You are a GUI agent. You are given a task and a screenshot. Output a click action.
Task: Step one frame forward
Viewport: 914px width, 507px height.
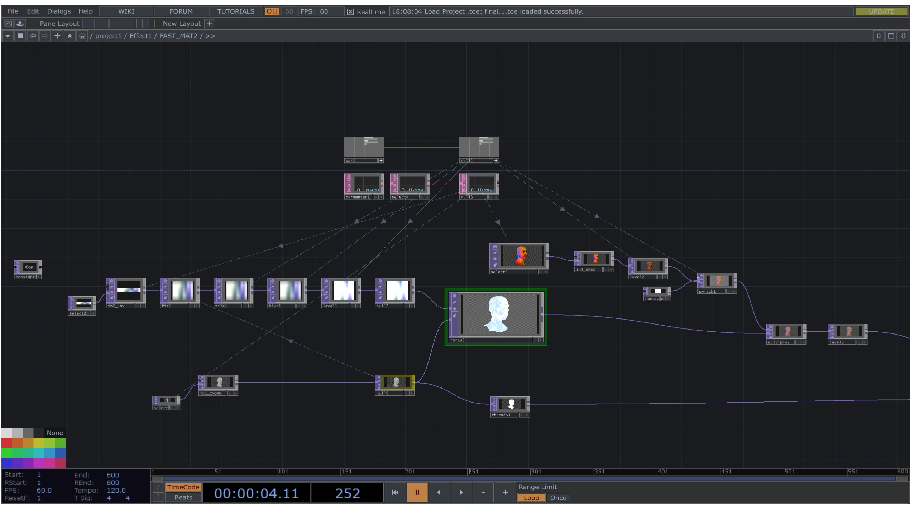tap(461, 492)
